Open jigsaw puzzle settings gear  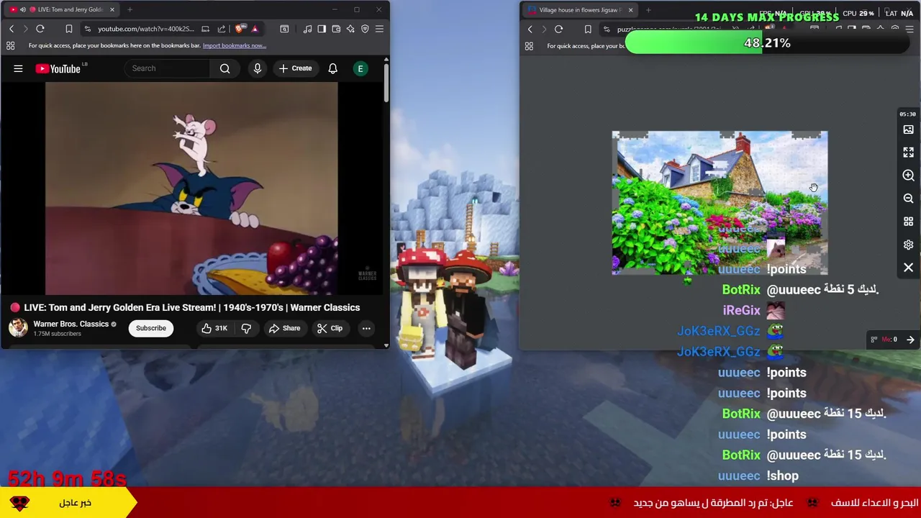click(908, 245)
